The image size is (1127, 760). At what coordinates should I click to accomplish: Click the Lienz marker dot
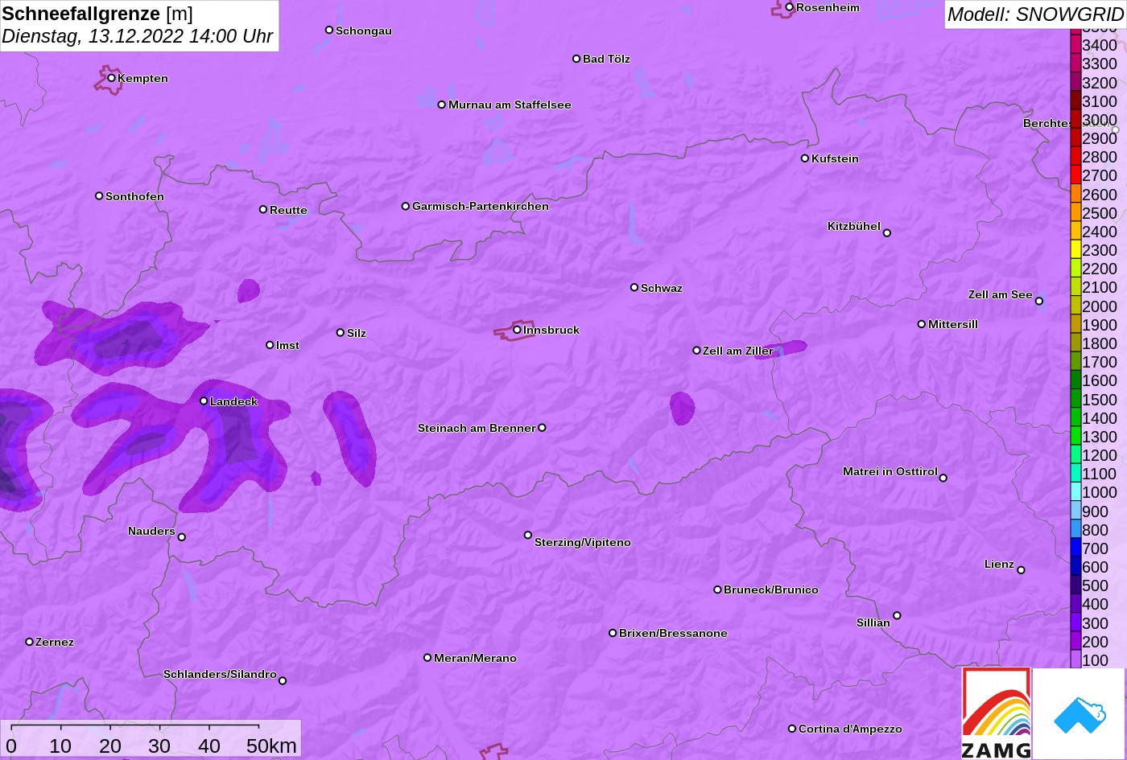pyautogui.click(x=1021, y=570)
